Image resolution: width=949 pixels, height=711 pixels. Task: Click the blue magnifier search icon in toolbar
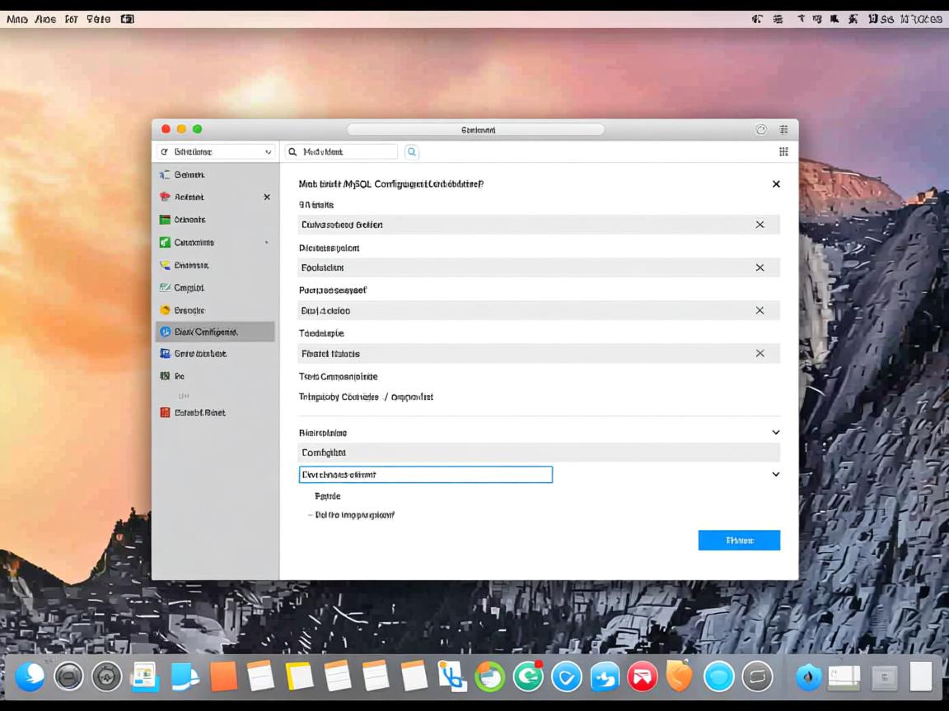pyautogui.click(x=412, y=151)
